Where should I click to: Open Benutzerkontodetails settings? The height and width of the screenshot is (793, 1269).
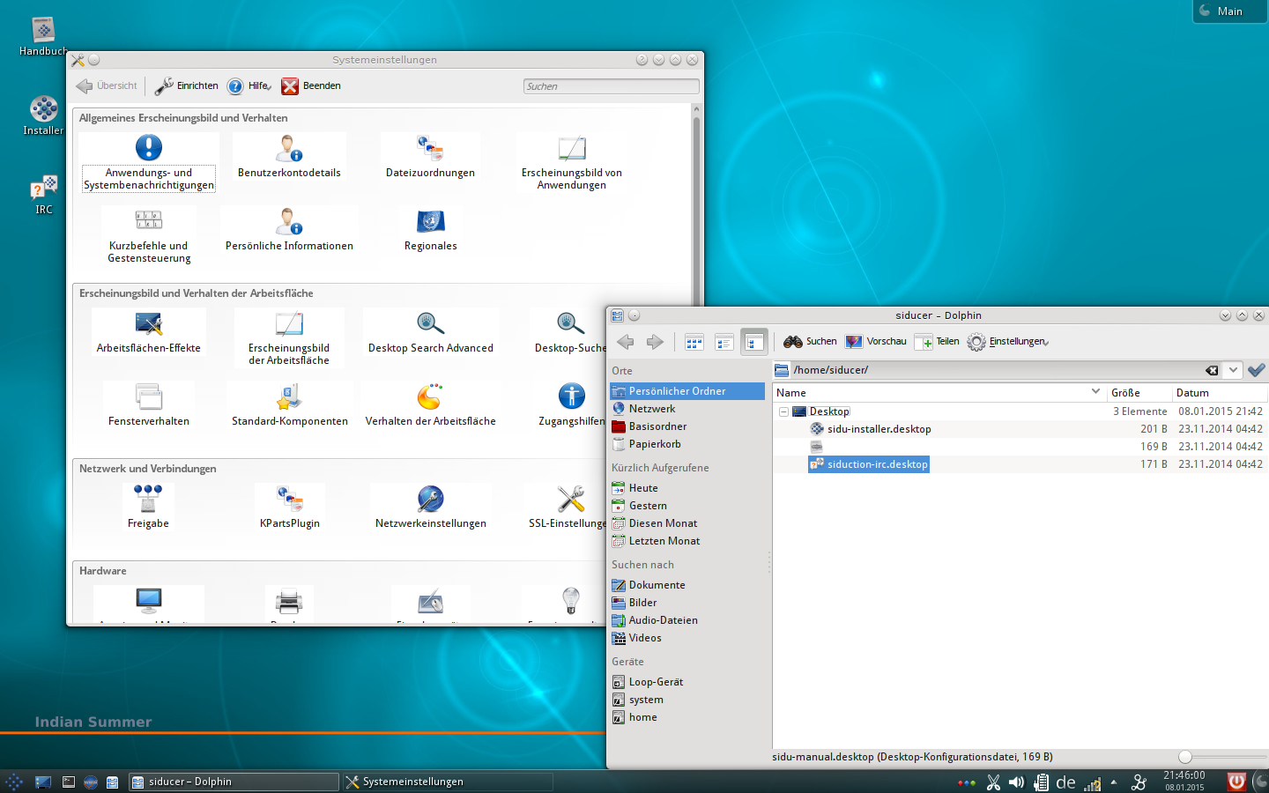click(289, 157)
